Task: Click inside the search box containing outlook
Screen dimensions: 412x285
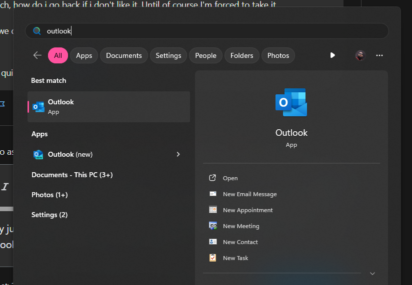Action: (x=207, y=31)
